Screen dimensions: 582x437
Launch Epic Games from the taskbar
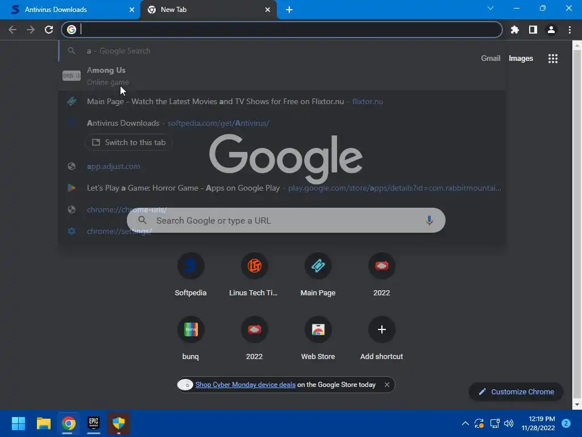[x=94, y=423]
